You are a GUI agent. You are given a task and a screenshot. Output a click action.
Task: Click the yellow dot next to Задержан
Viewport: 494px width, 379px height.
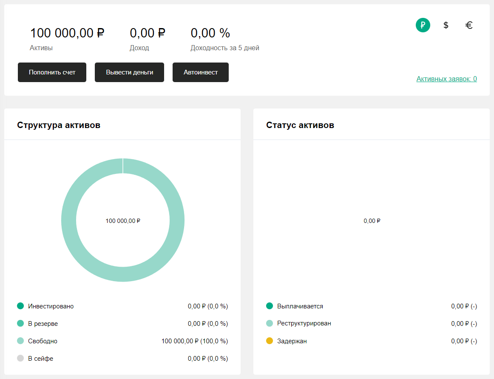pos(269,341)
